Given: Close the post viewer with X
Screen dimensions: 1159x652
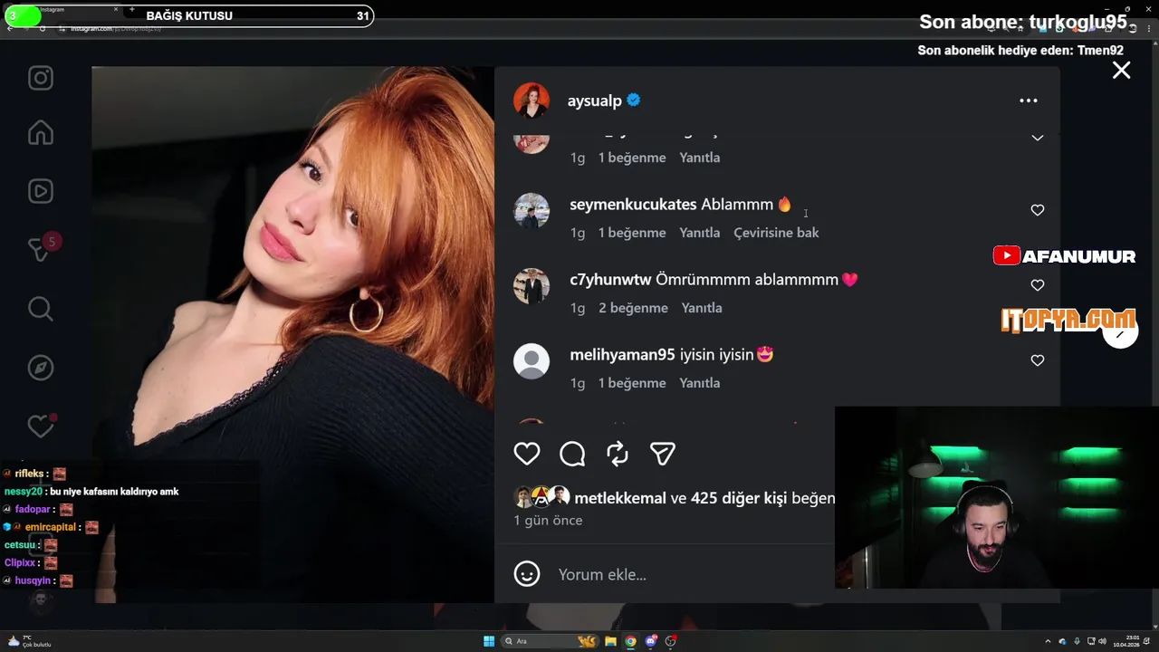Looking at the screenshot, I should [1121, 70].
